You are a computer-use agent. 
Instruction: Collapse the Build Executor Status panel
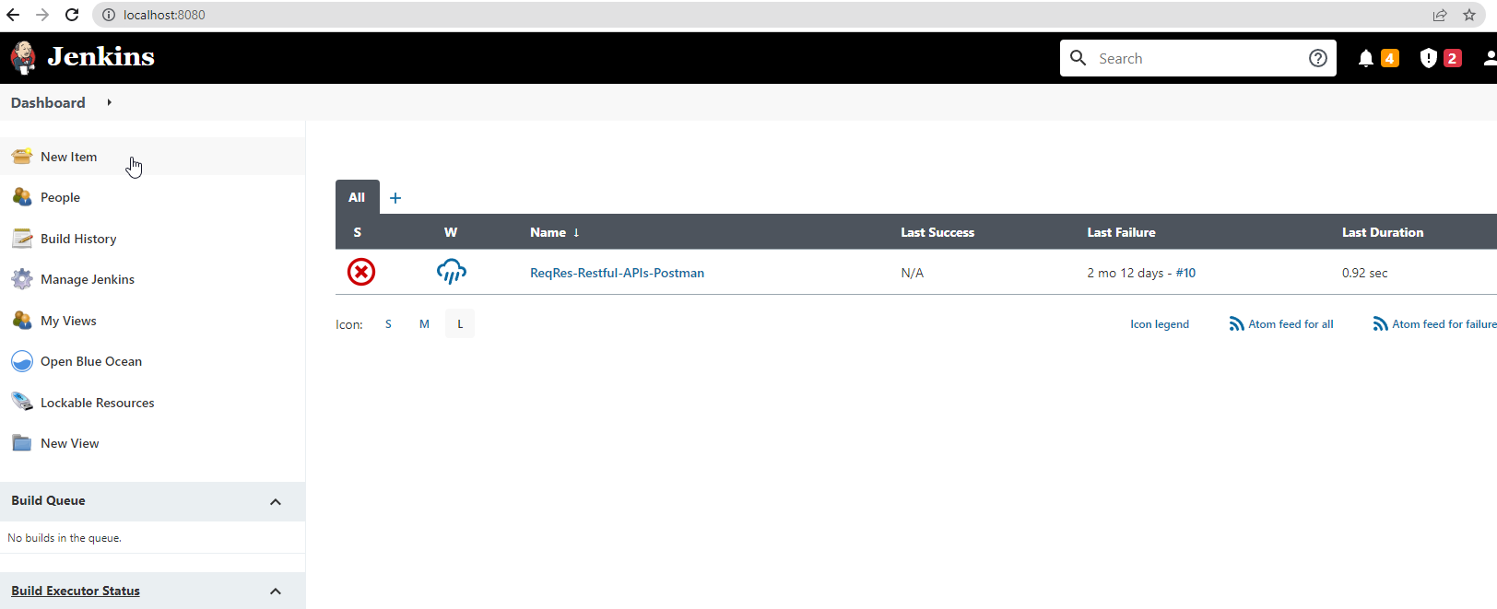(276, 591)
